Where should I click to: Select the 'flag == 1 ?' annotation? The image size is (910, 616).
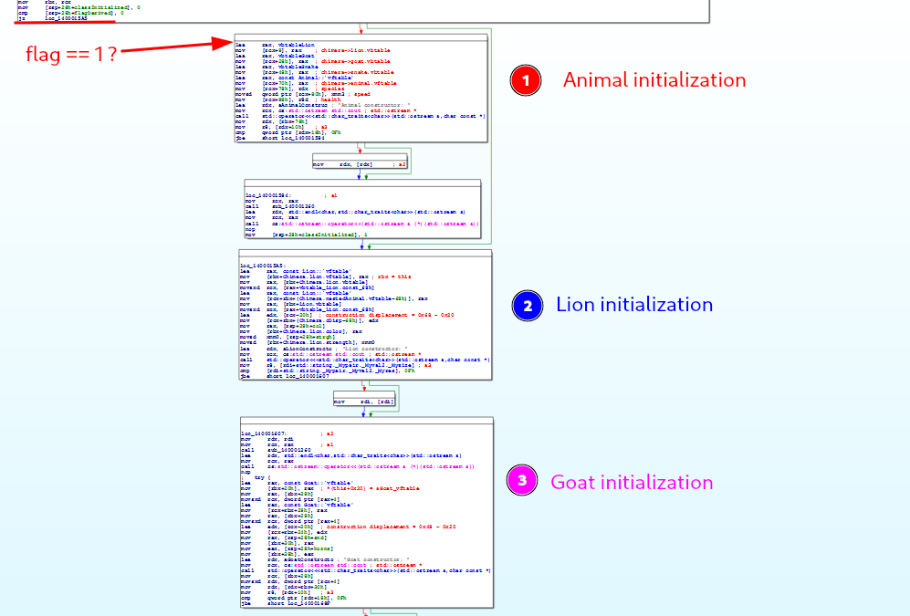click(x=72, y=54)
